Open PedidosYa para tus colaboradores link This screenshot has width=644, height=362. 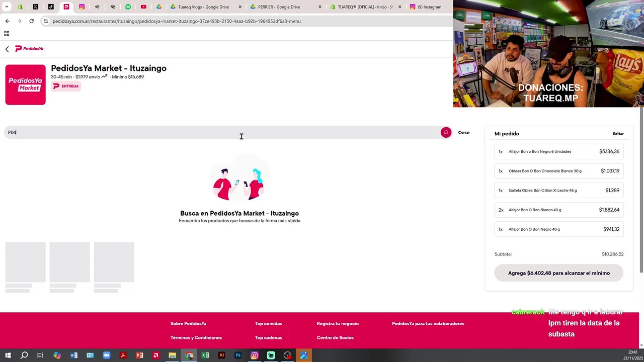coord(428,324)
